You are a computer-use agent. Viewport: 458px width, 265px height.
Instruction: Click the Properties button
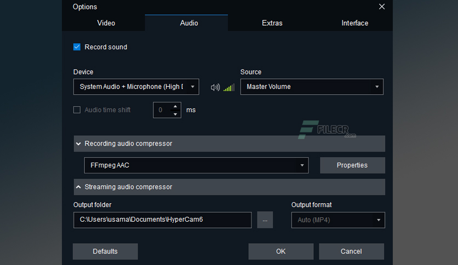coord(352,165)
